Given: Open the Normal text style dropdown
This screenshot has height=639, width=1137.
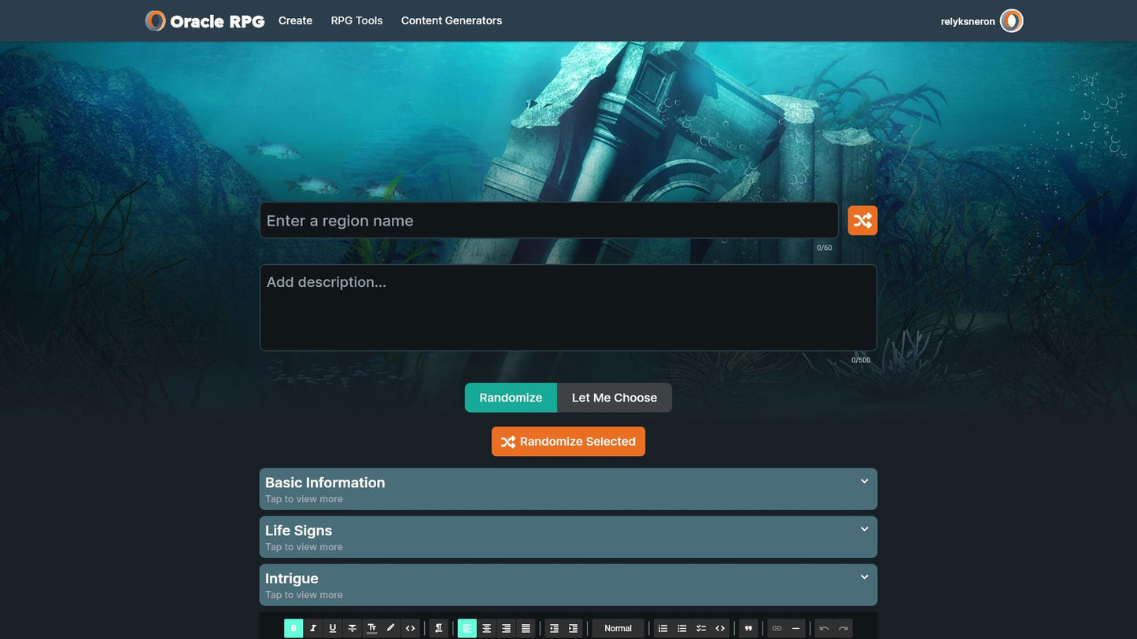Looking at the screenshot, I should pos(618,628).
